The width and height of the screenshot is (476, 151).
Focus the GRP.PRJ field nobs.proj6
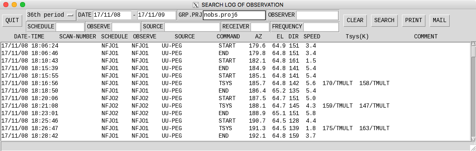[x=234, y=15]
